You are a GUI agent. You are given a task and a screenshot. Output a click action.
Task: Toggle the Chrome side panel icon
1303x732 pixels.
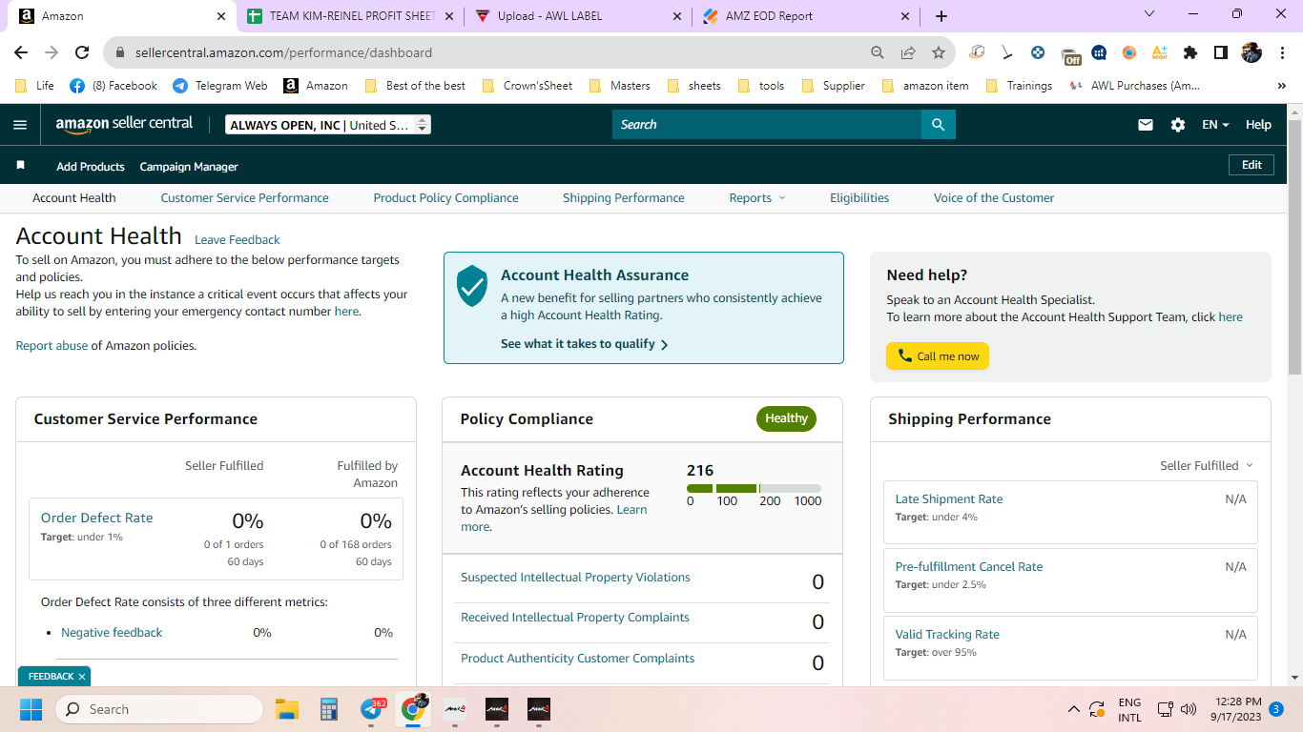tap(1221, 52)
